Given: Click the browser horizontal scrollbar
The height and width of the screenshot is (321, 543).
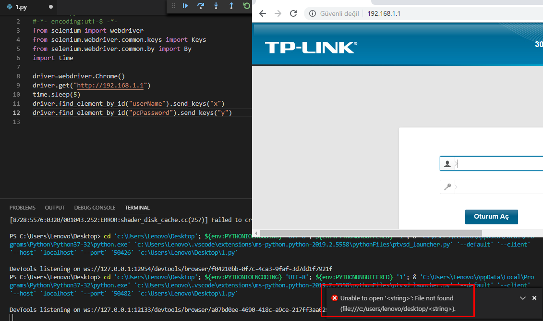Looking at the screenshot, I should coord(371,233).
